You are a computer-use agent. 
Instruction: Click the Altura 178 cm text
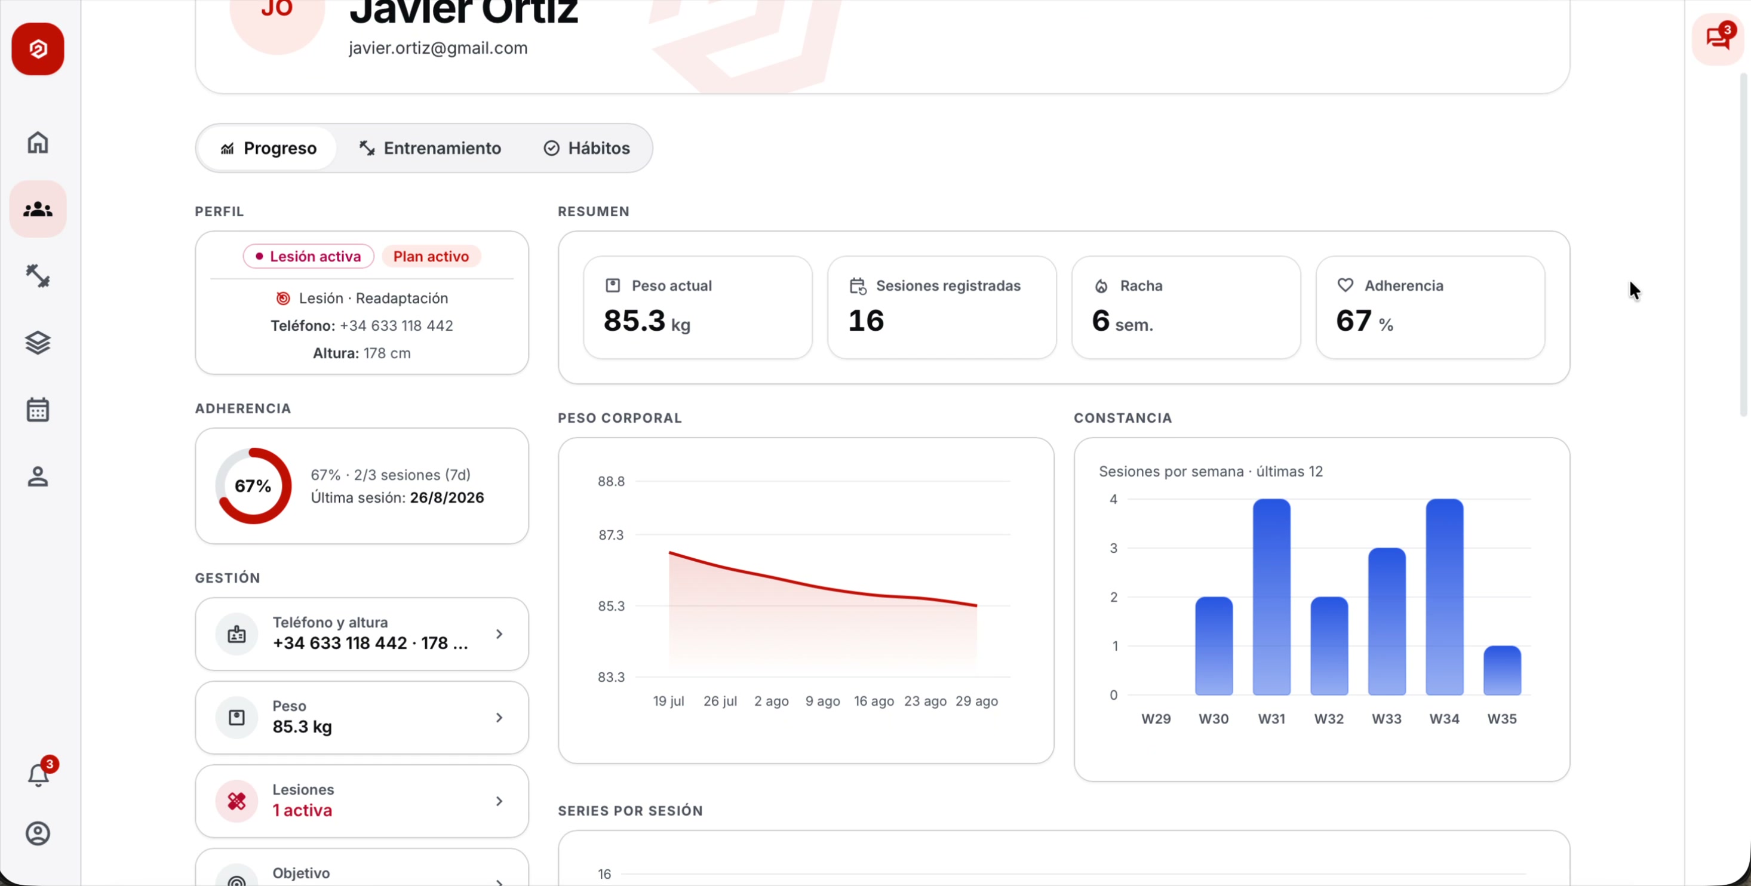coord(362,353)
